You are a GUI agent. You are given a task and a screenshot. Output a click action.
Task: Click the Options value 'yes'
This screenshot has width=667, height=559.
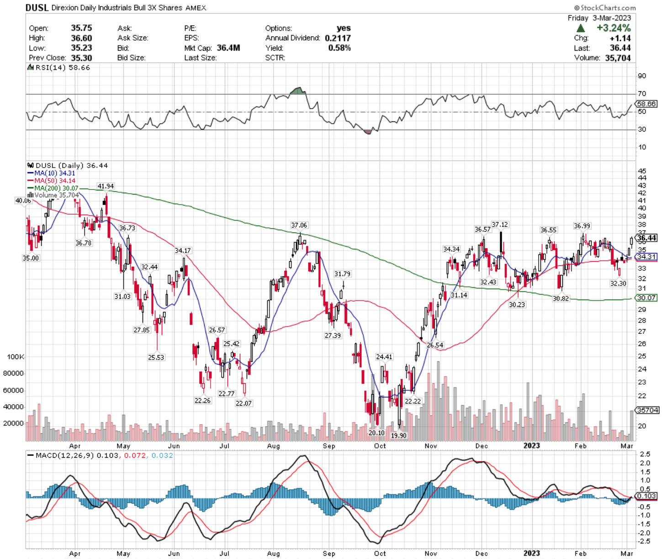tap(344, 28)
